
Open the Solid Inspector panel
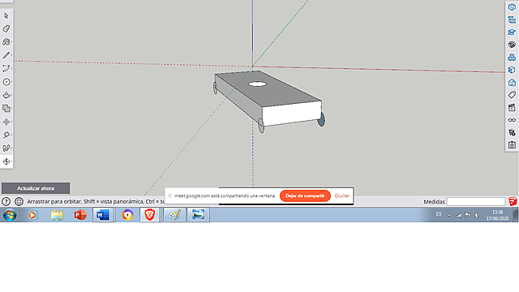[x=512, y=145]
